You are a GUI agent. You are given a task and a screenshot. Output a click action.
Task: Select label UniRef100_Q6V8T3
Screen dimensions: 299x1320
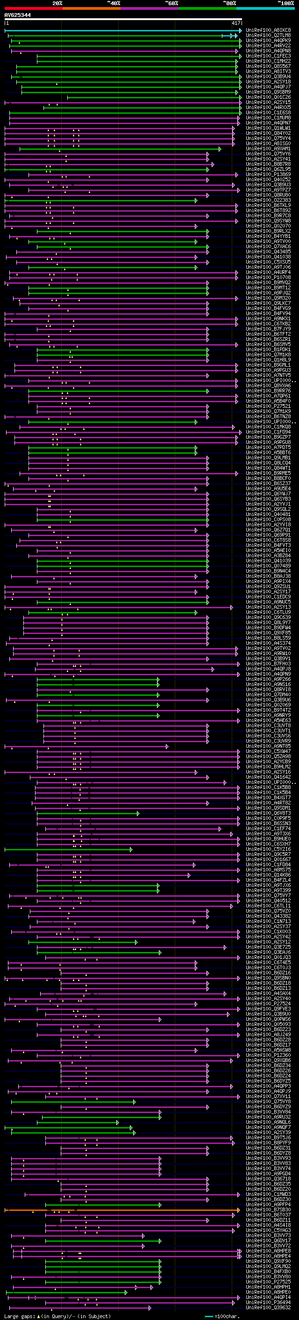click(268, 813)
